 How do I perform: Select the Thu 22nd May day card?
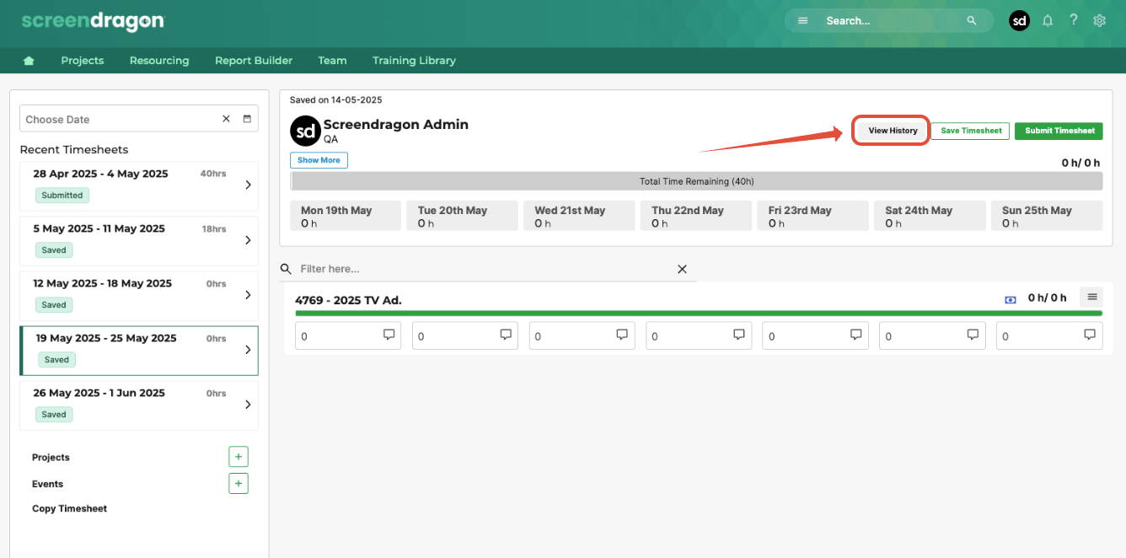pos(696,216)
